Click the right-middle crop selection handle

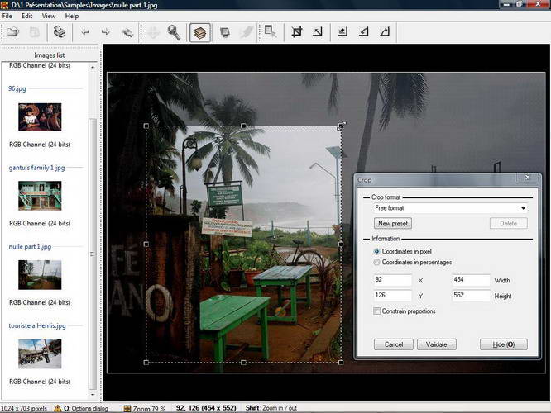click(341, 244)
